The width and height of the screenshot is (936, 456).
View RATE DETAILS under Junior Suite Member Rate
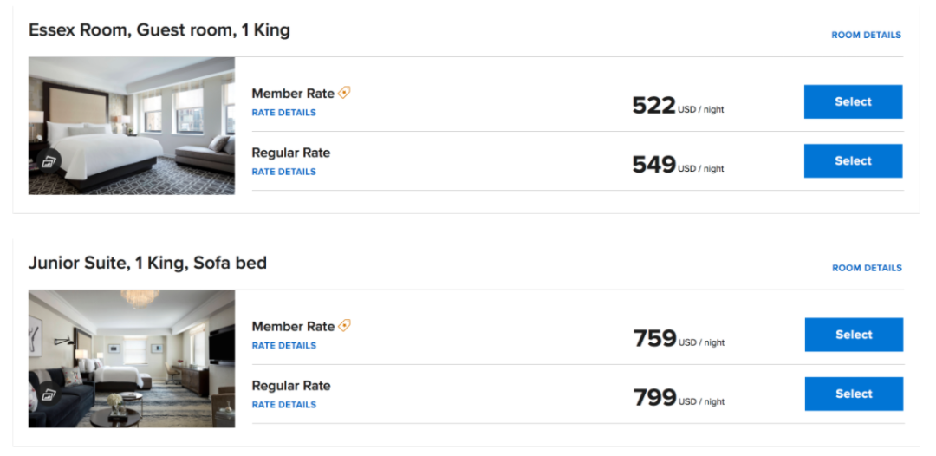tap(284, 345)
